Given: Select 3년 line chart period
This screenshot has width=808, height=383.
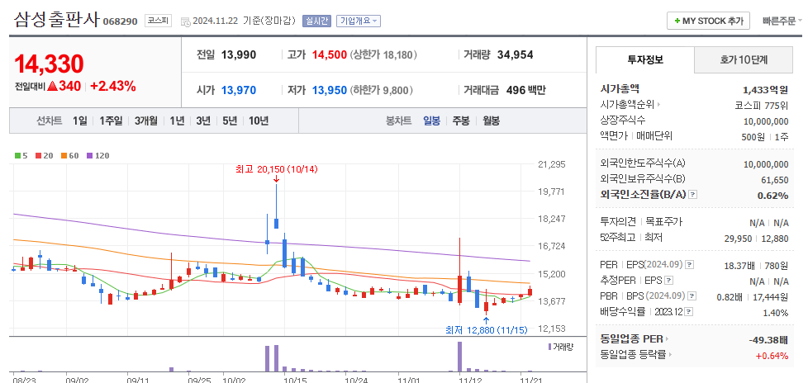Looking at the screenshot, I should coord(203,121).
